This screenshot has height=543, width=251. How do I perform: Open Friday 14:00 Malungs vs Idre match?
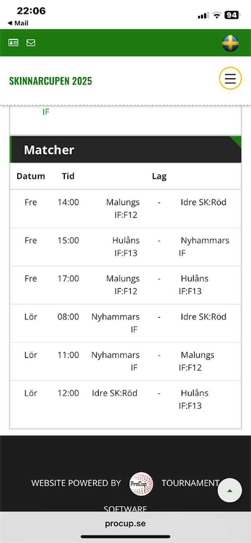[125, 208]
